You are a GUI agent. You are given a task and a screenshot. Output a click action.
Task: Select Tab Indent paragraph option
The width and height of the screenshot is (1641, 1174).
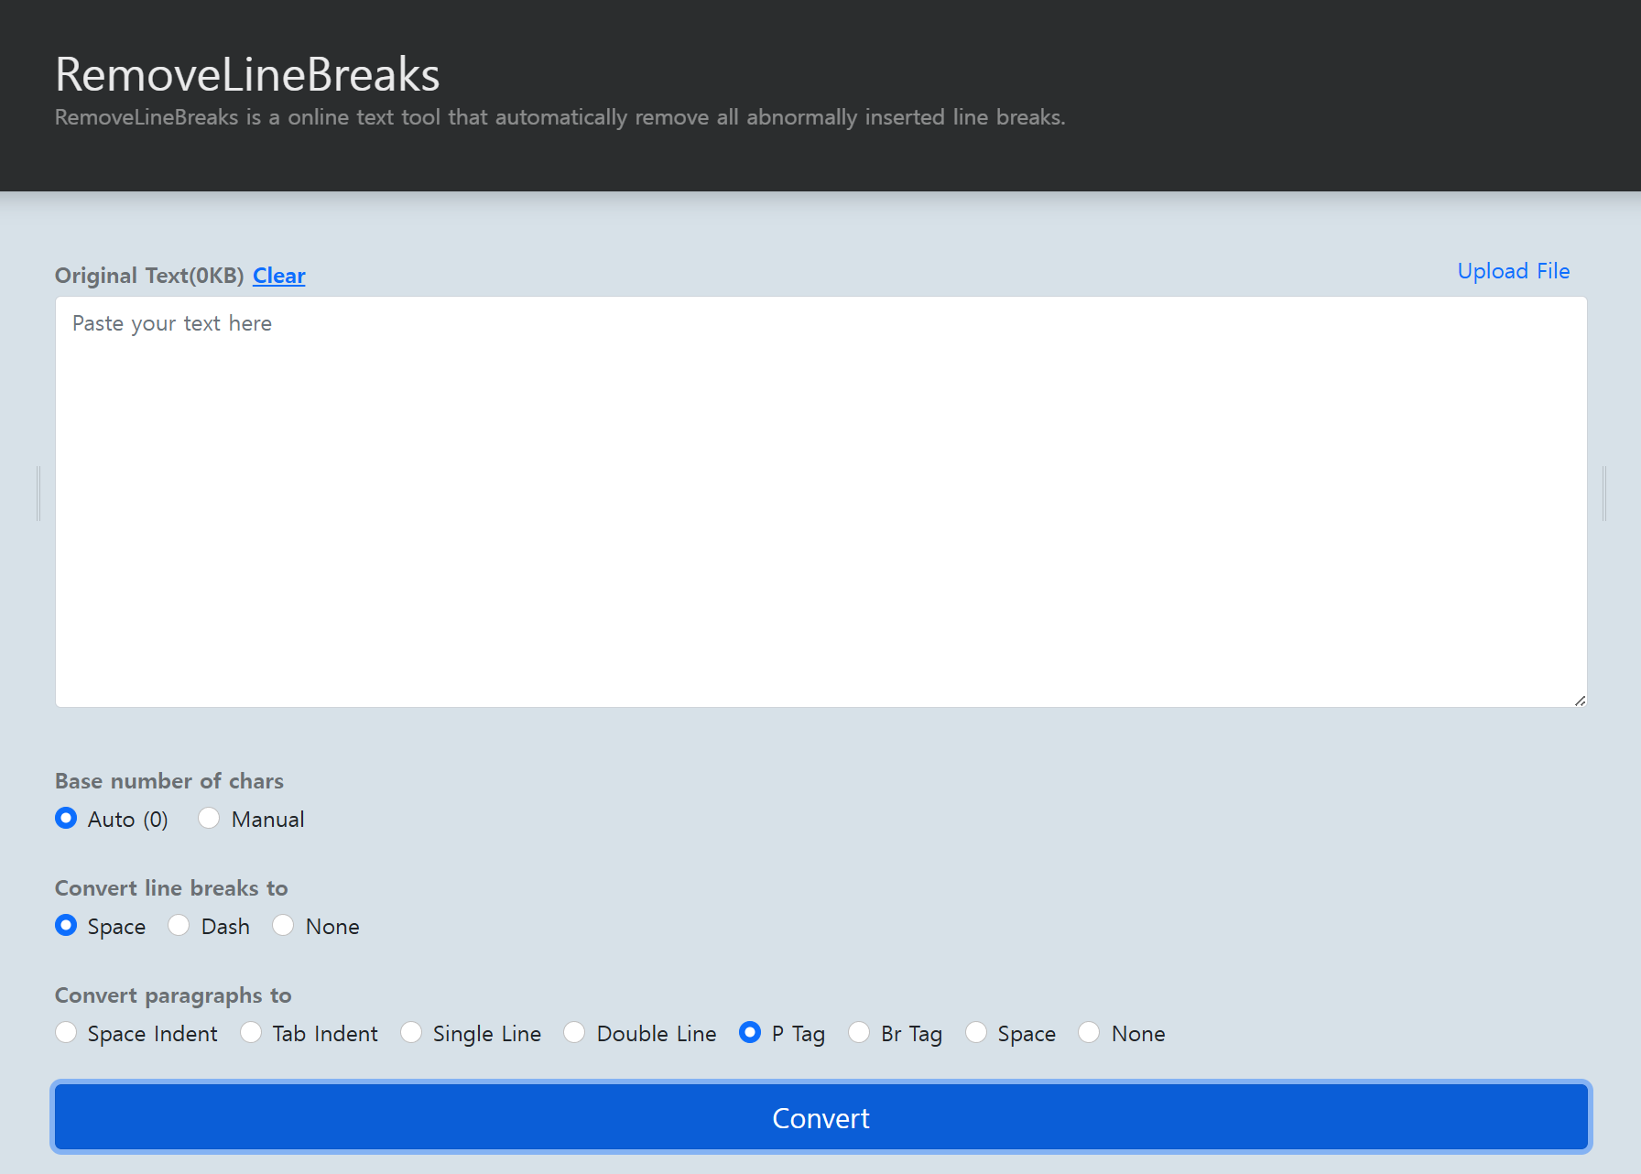[251, 1032]
